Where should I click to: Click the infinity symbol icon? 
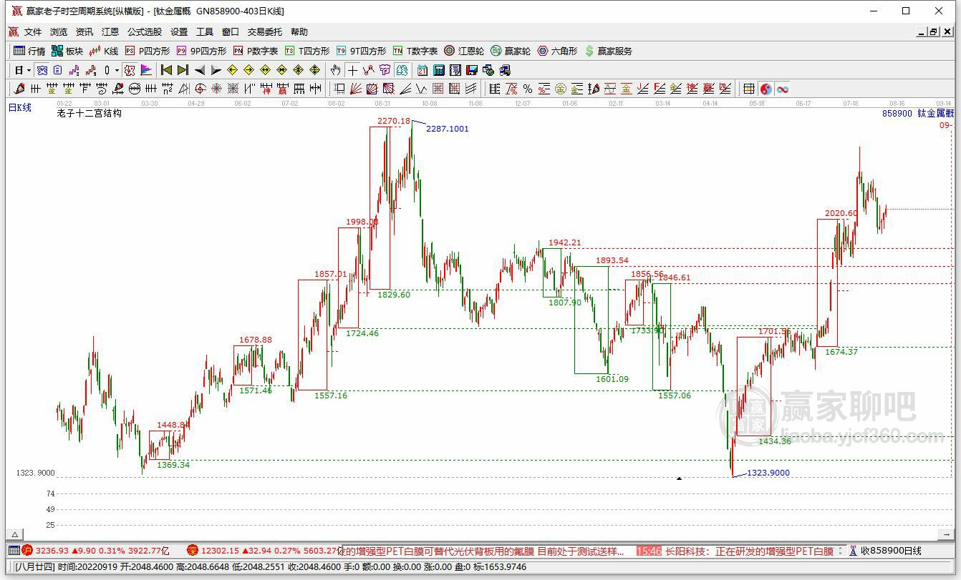click(783, 89)
